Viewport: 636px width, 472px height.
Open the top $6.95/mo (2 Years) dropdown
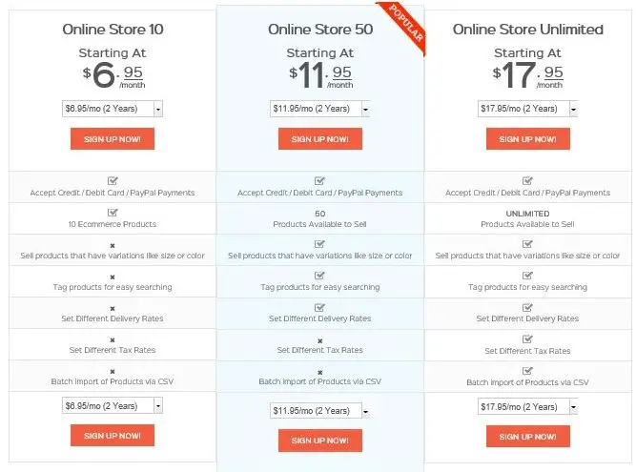click(113, 109)
